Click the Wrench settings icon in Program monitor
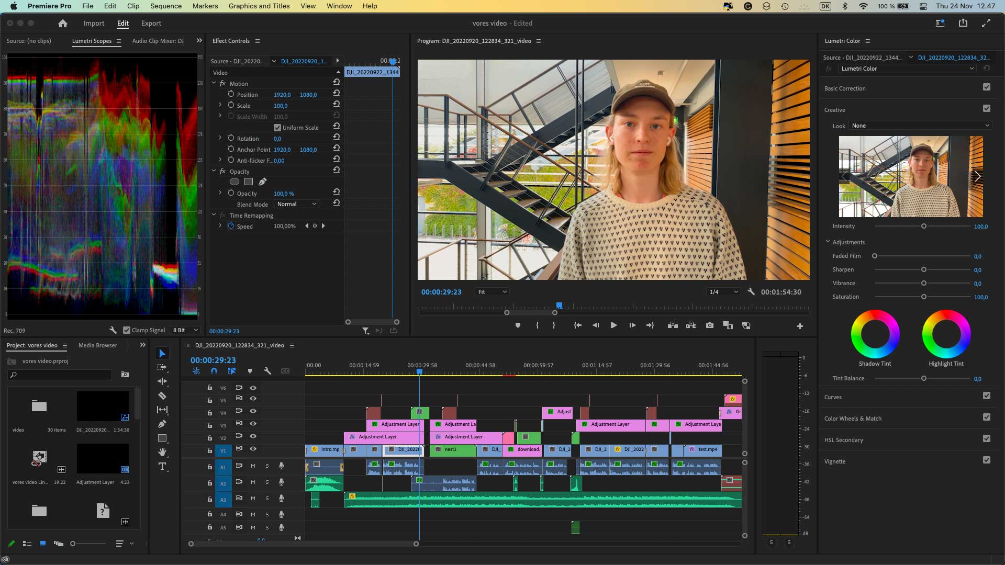 click(750, 292)
